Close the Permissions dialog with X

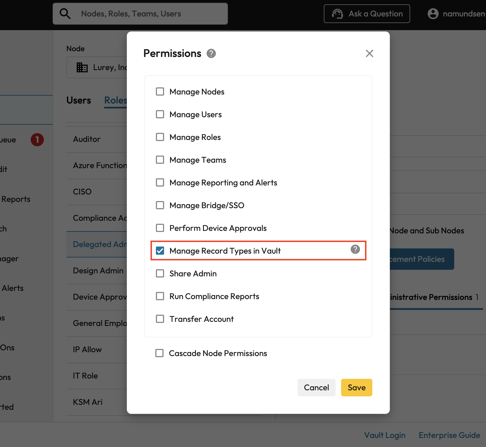tap(369, 53)
